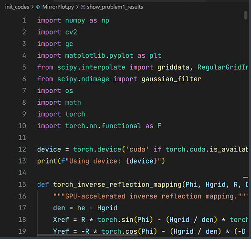This screenshot has width=251, height=239.
Task: Click the vertical scrollbar thumb at top right
Action: (x=246, y=15)
